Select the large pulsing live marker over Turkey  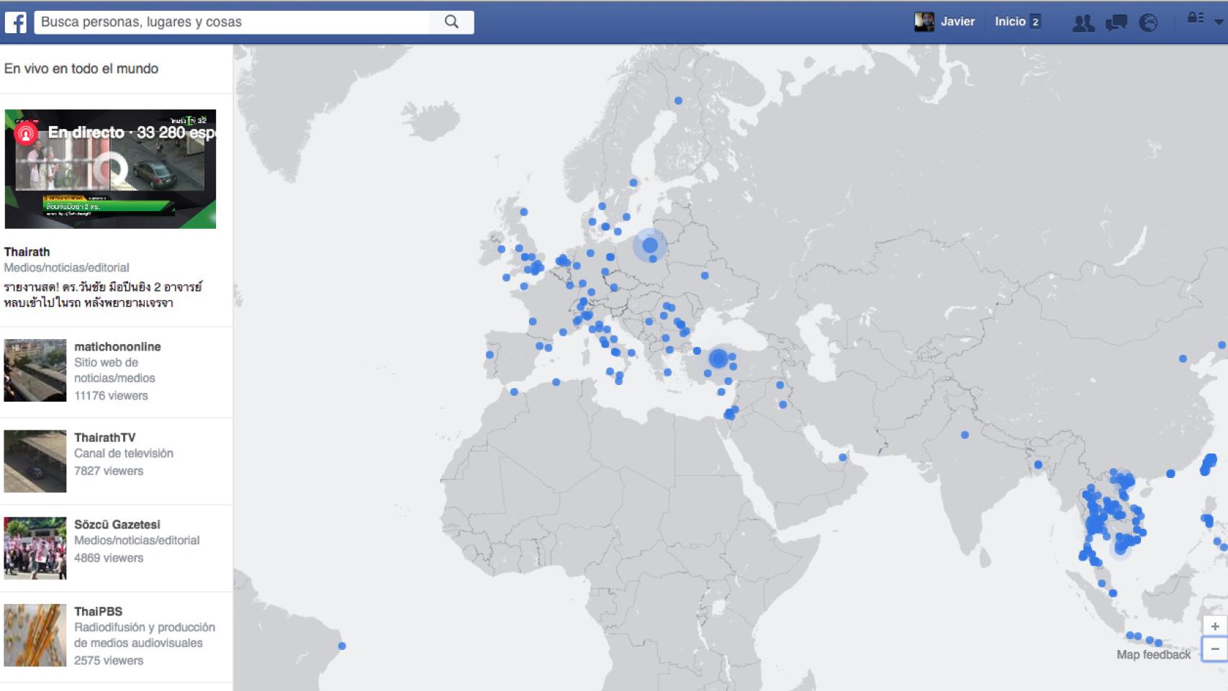point(721,358)
